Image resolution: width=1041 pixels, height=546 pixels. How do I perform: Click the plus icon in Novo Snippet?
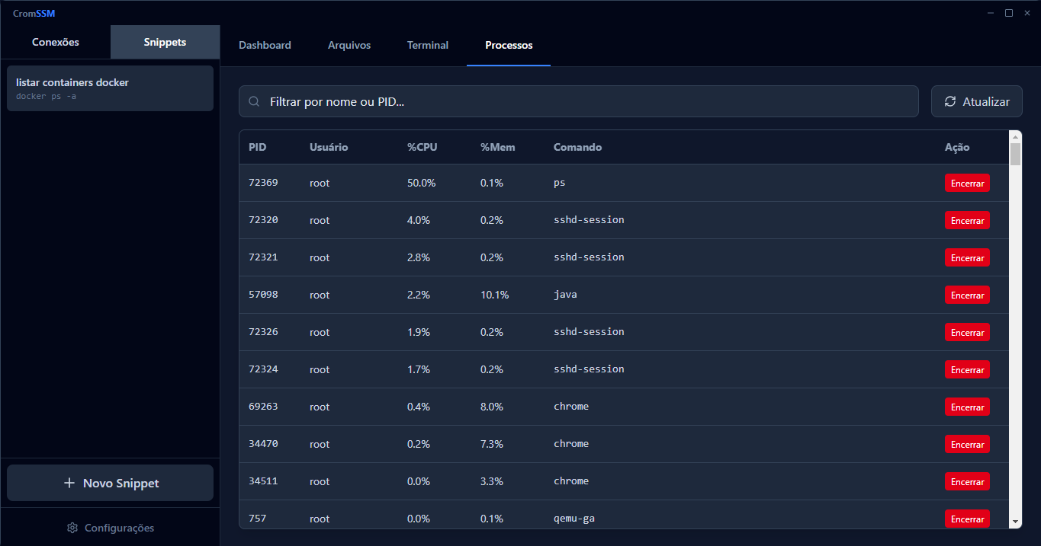pyautogui.click(x=69, y=483)
